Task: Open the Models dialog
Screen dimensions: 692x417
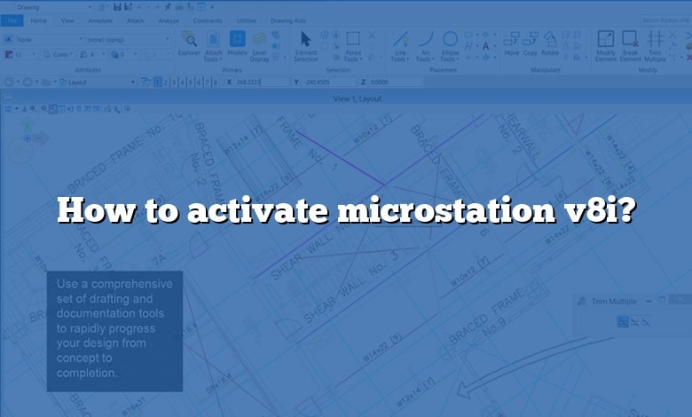Action: tap(237, 43)
